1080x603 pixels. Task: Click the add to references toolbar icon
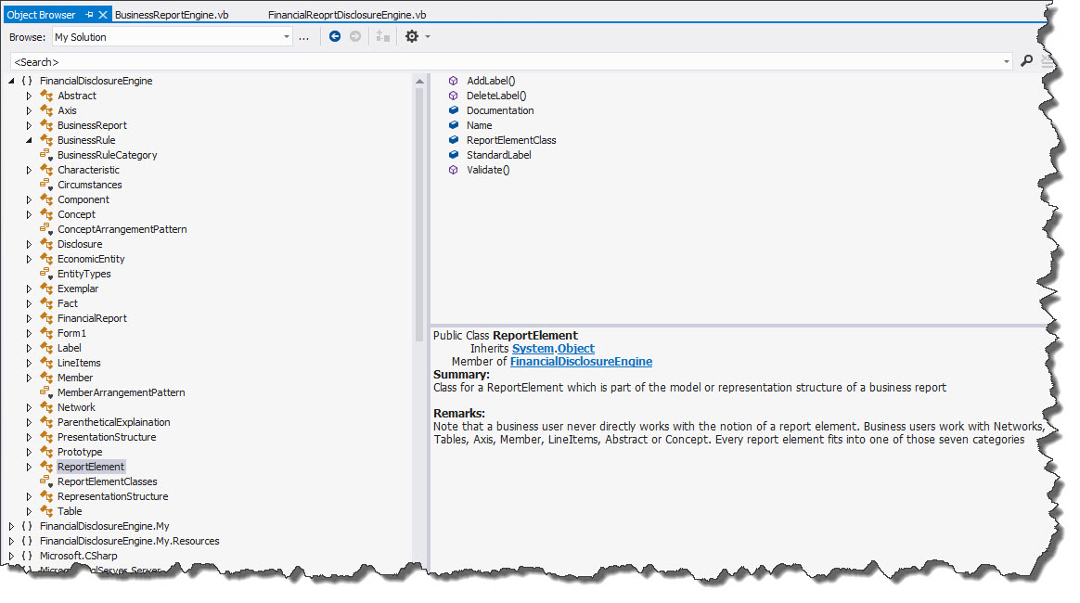click(383, 36)
